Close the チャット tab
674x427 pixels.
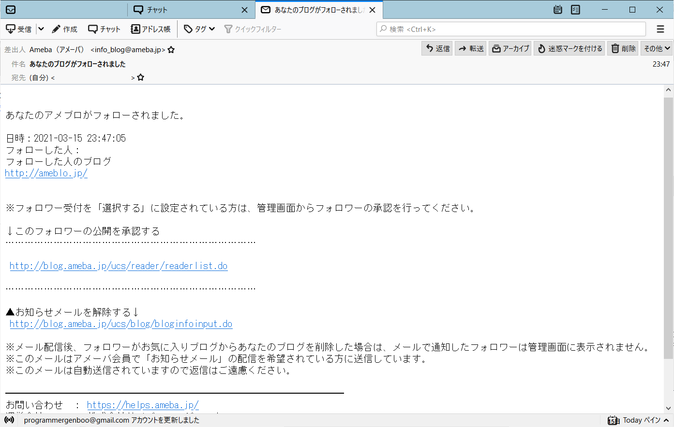(x=245, y=10)
